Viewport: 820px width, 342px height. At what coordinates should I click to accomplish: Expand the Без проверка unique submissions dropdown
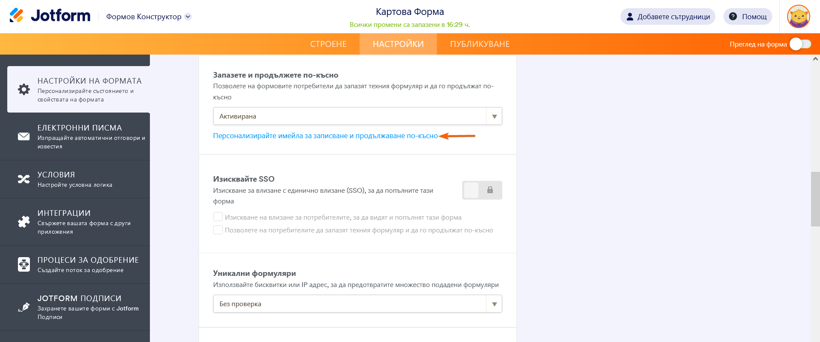click(357, 304)
